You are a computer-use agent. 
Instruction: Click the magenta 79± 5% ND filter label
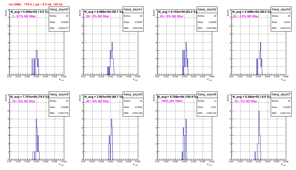[24, 101]
